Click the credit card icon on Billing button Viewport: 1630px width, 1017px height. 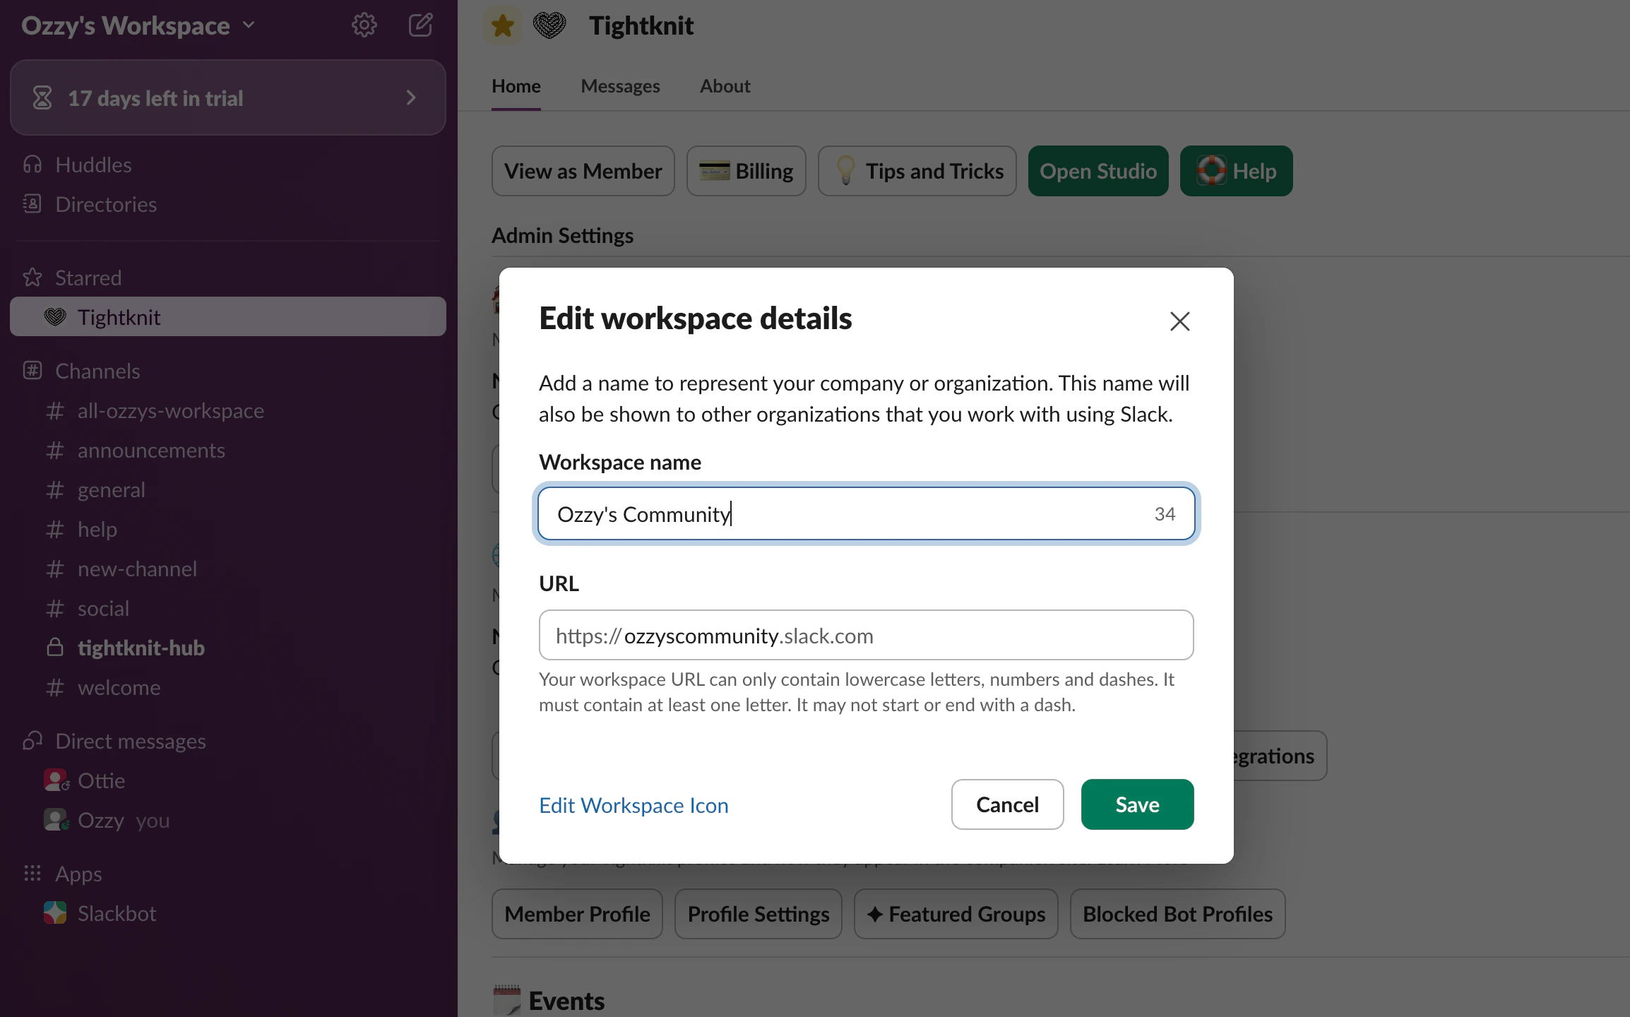[714, 170]
